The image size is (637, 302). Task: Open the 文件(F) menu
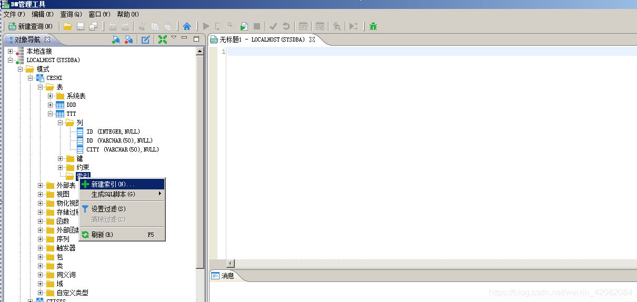14,14
